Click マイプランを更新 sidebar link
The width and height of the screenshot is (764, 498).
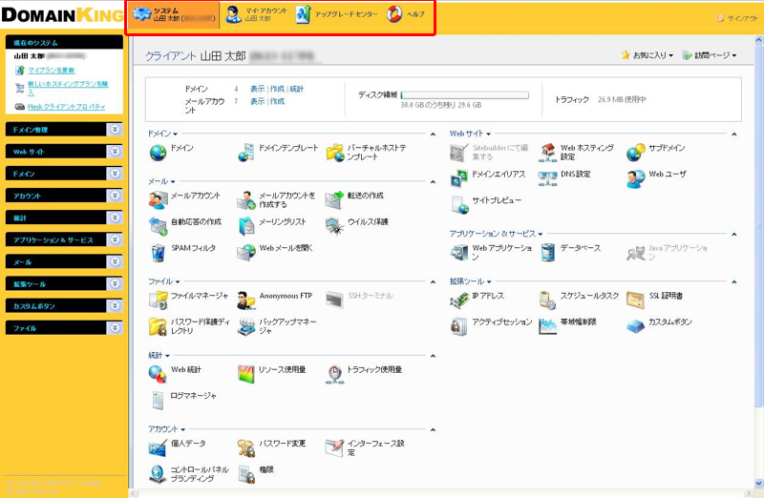click(x=52, y=70)
